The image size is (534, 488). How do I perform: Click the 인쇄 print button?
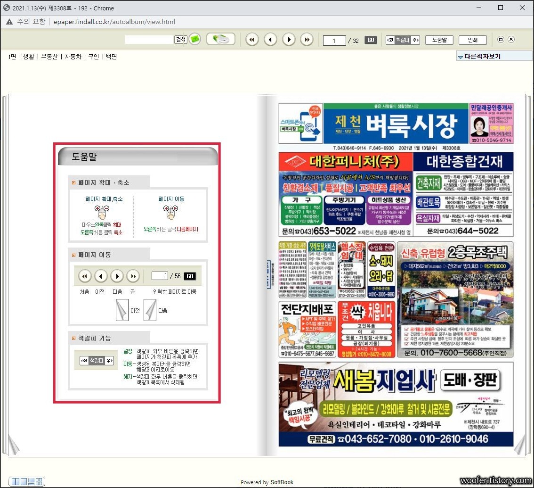(473, 40)
